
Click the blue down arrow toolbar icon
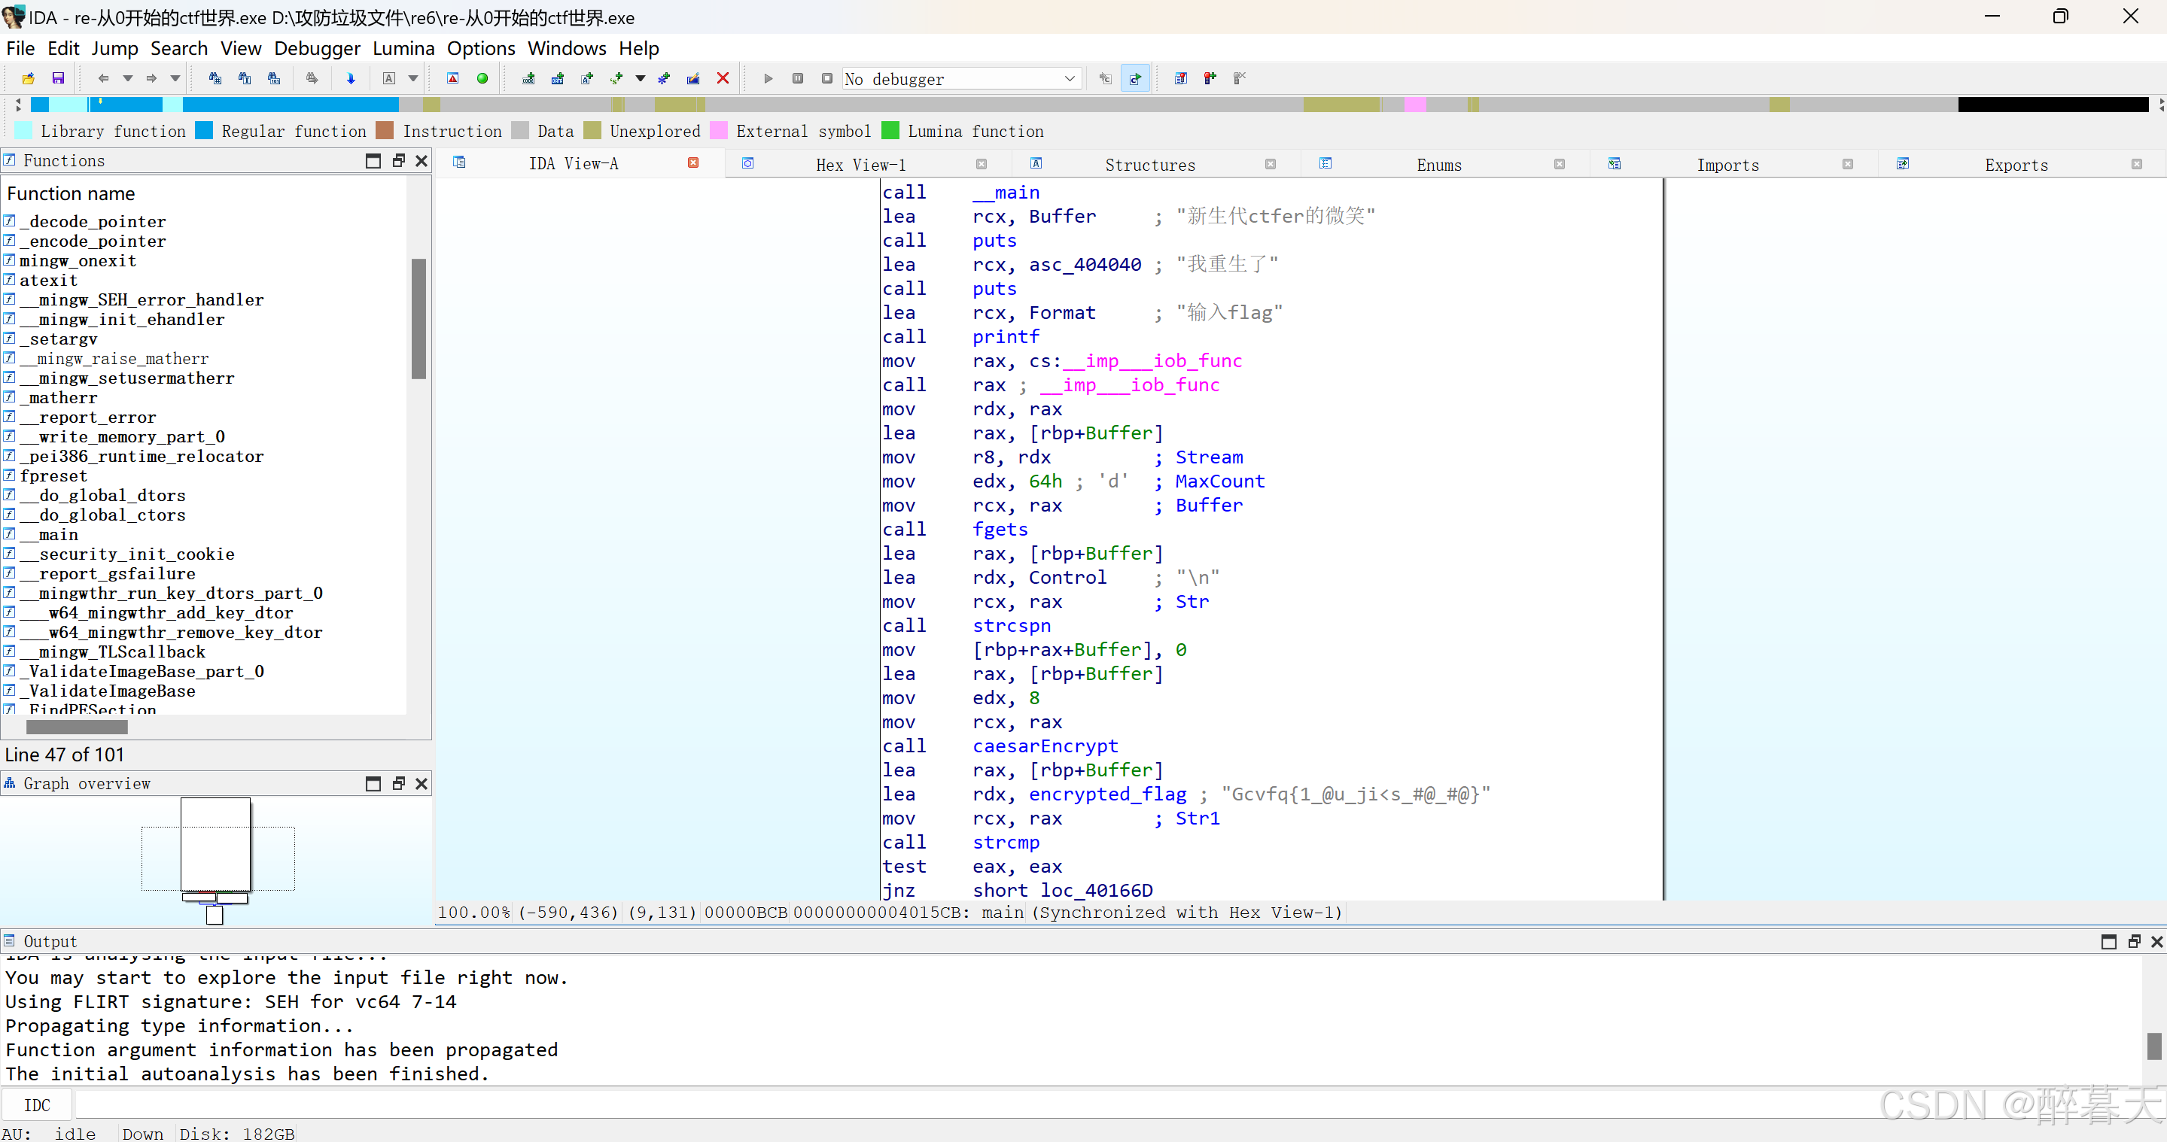(351, 78)
